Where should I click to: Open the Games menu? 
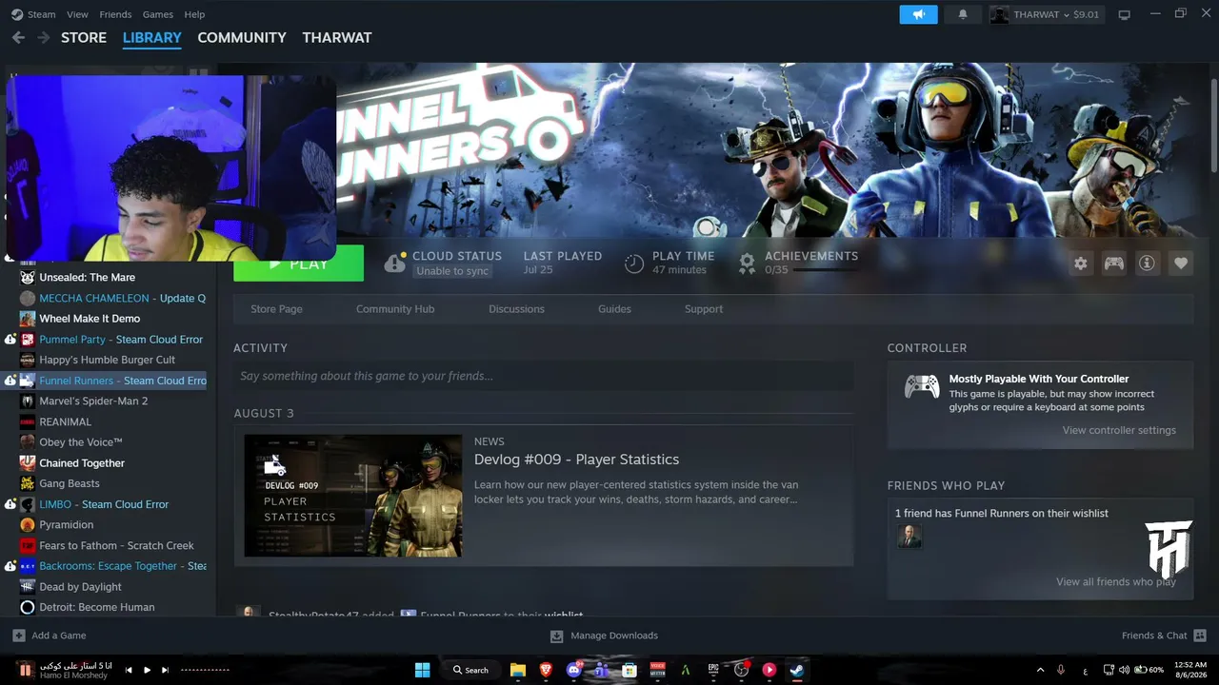pos(158,14)
